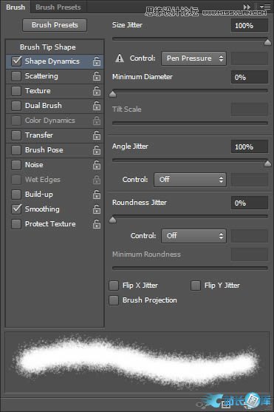The image size is (274, 412).
Task: Open the Brush Pose settings row
Action: 55,150
